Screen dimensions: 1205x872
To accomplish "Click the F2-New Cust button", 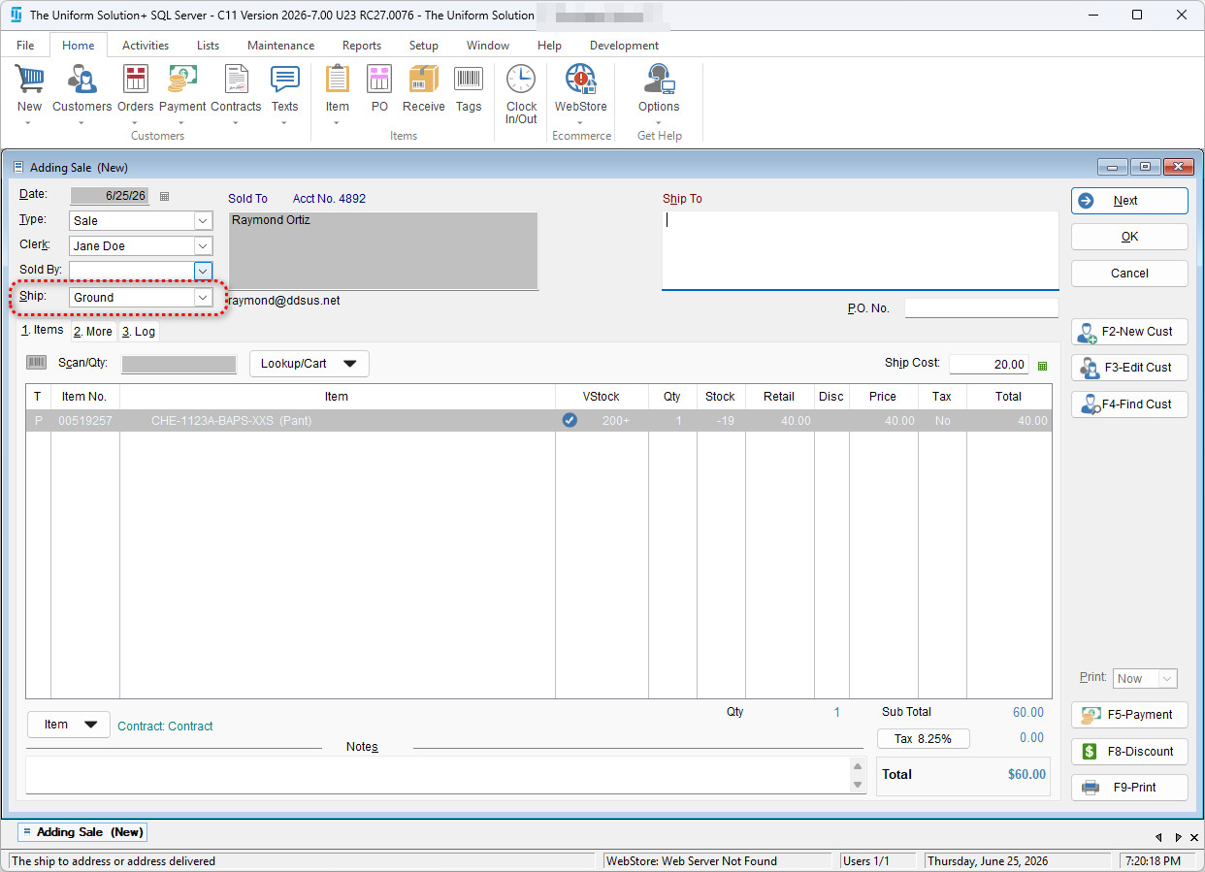I will pyautogui.click(x=1129, y=332).
